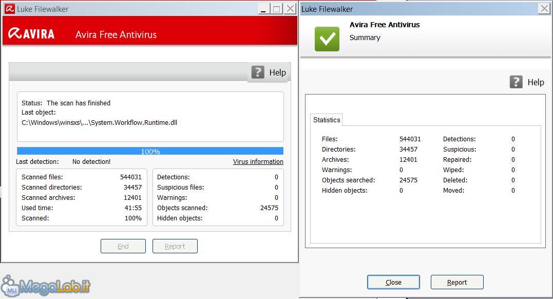The image size is (553, 299).
Task: Click the bold 'Avira Free Antivirus' heading in Summary
Action: point(385,25)
